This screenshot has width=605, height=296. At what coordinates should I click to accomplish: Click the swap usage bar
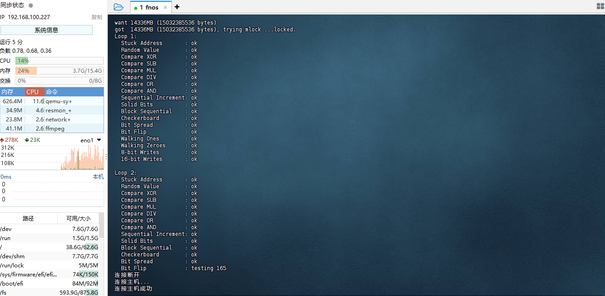(x=59, y=80)
